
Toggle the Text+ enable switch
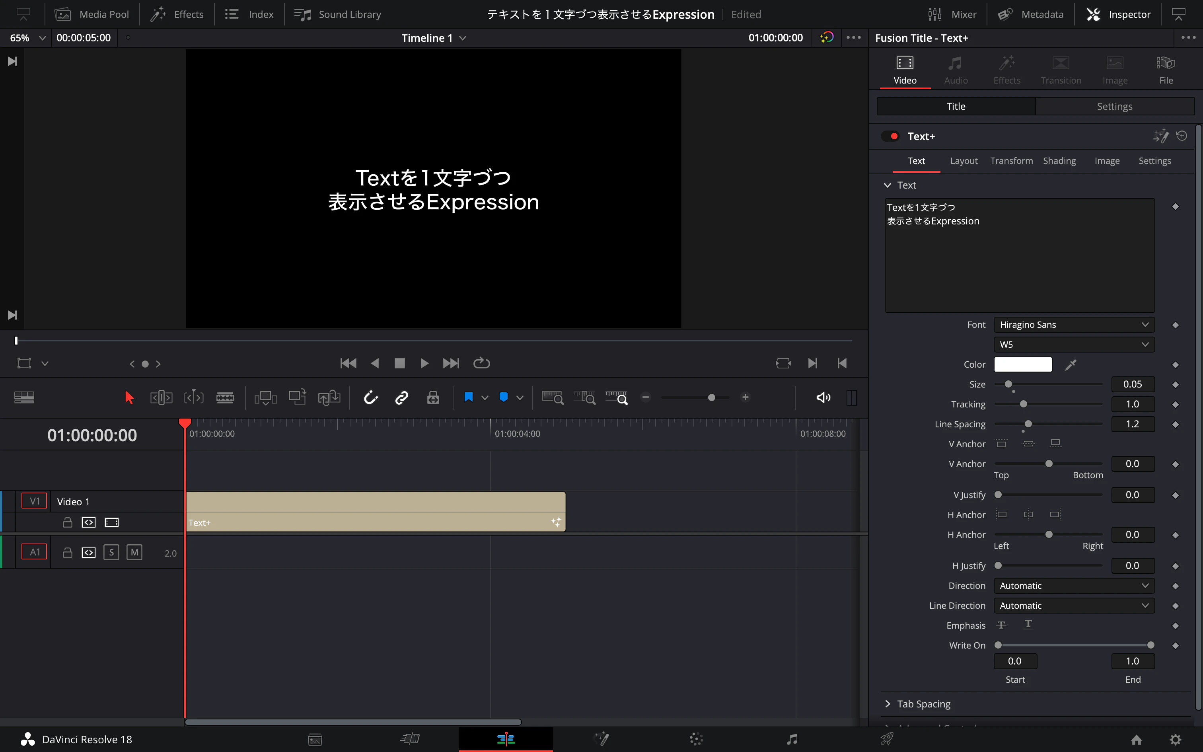point(890,136)
